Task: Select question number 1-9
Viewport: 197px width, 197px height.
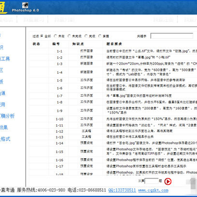Action: tap(60, 111)
